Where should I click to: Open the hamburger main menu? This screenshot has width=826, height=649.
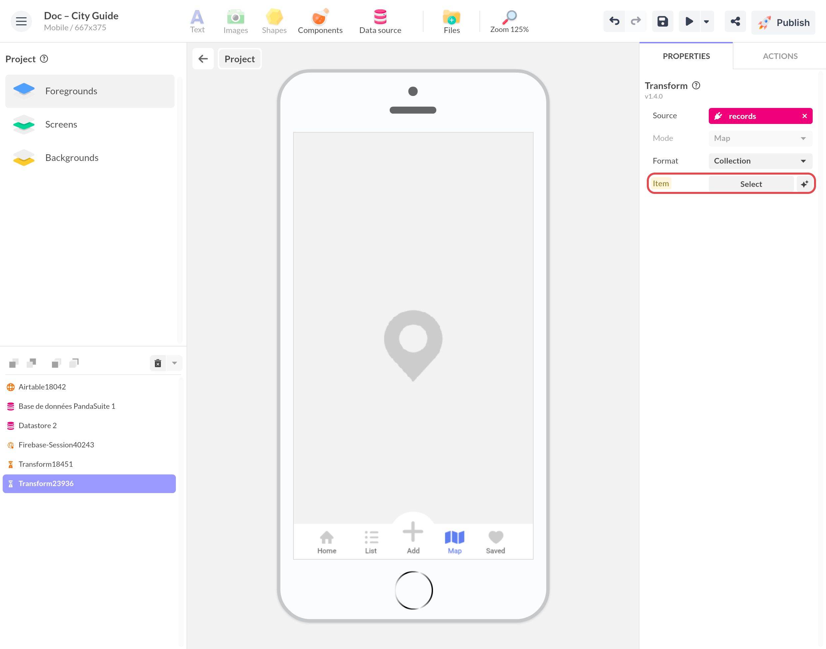pos(21,21)
